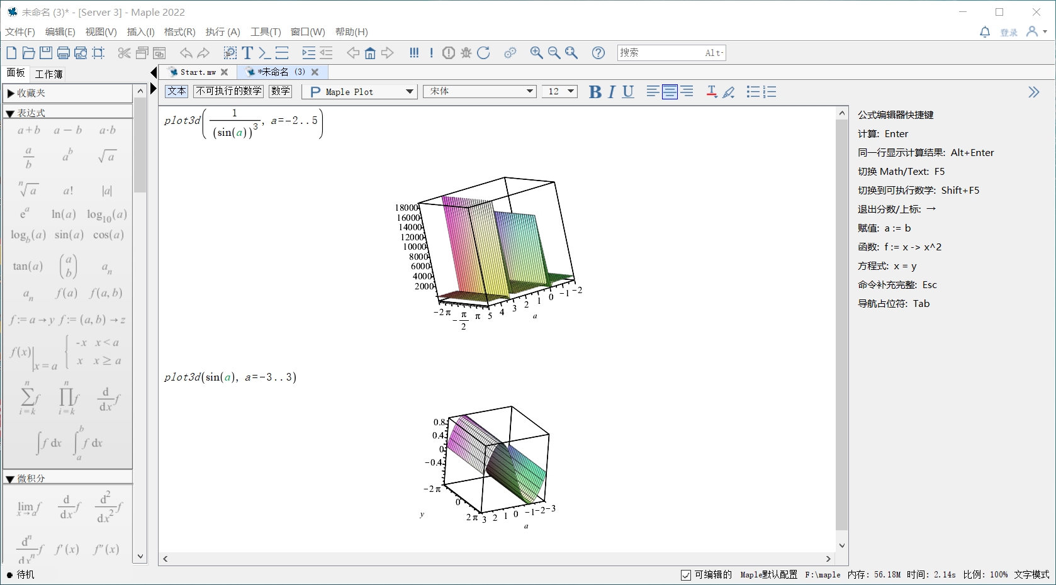The height and width of the screenshot is (585, 1056).
Task: Open notifications bell icon
Action: [985, 31]
